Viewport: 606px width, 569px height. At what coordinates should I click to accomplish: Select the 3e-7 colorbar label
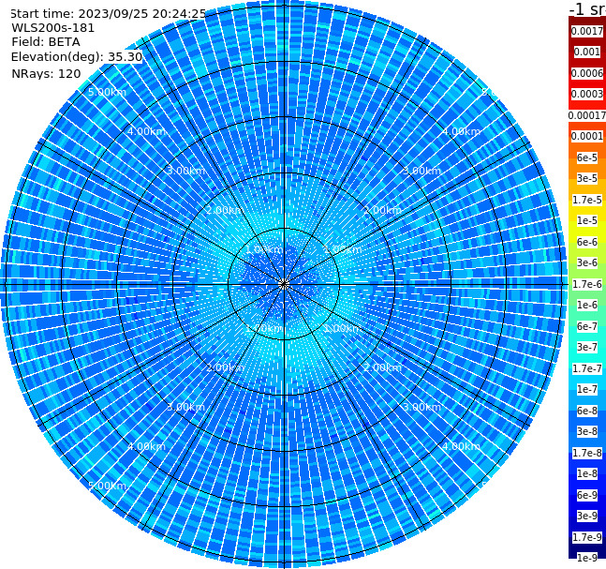[587, 347]
